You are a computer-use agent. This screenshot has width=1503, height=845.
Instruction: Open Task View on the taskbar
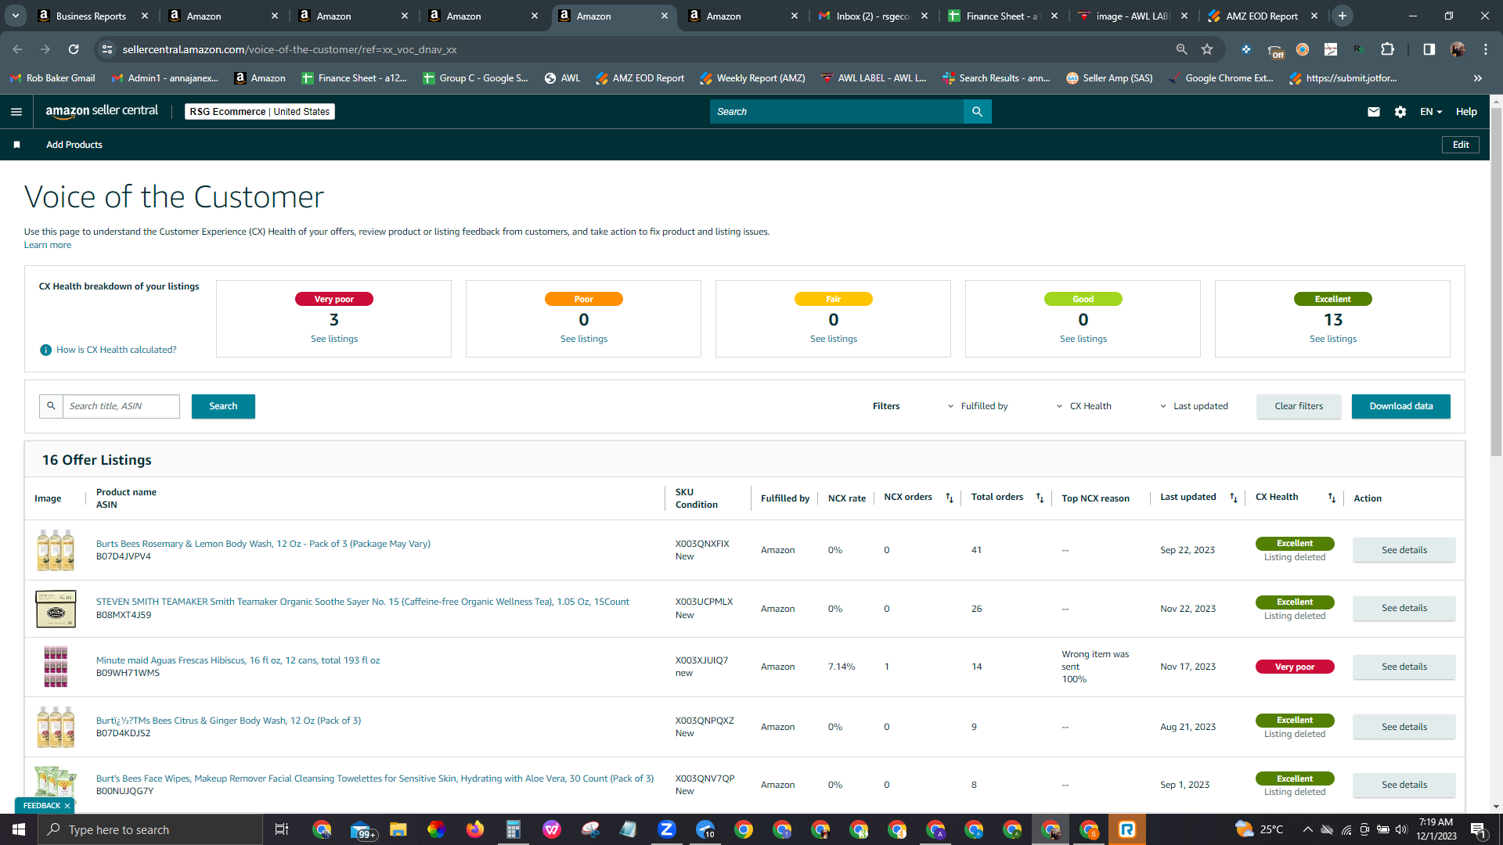pyautogui.click(x=282, y=829)
